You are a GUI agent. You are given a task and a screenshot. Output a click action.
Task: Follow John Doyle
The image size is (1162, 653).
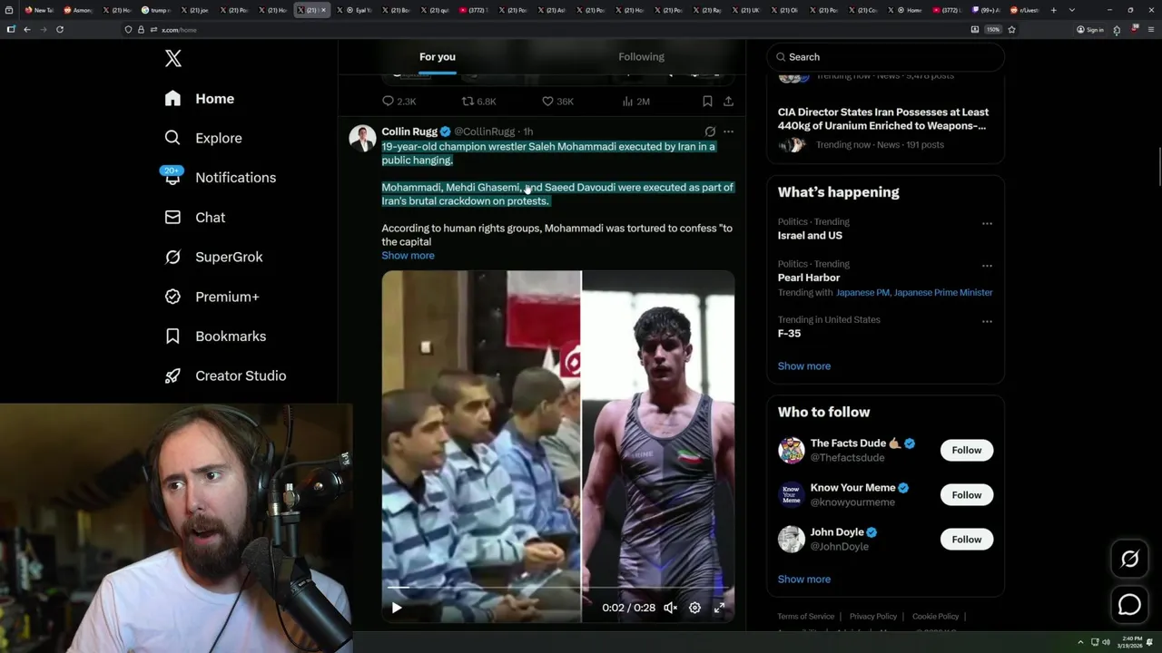pos(967,540)
